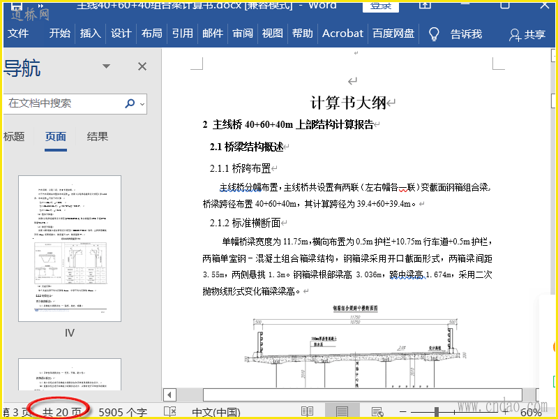The height and width of the screenshot is (419, 558).
Task: Open ribbon display options icon in title bar
Action: click(x=425, y=5)
